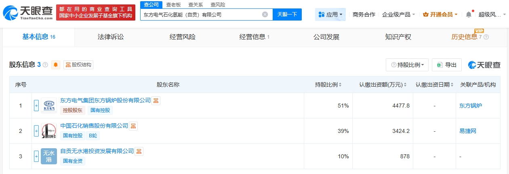
Task: Click the notification bell icon in header
Action: click(469, 14)
